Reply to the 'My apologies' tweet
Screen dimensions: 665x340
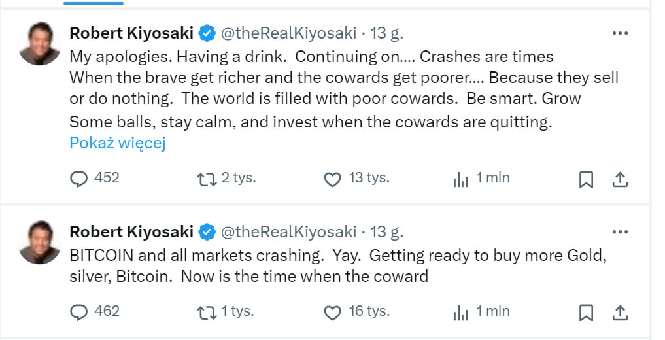78,179
